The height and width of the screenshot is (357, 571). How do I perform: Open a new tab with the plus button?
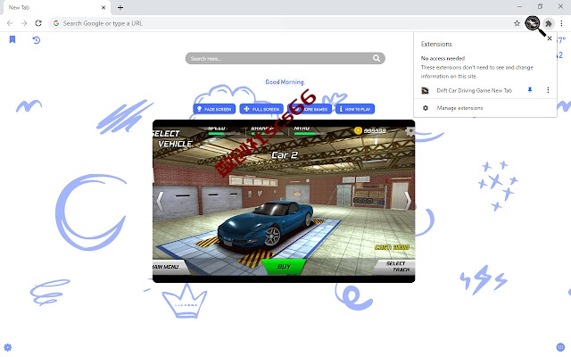[x=120, y=7]
